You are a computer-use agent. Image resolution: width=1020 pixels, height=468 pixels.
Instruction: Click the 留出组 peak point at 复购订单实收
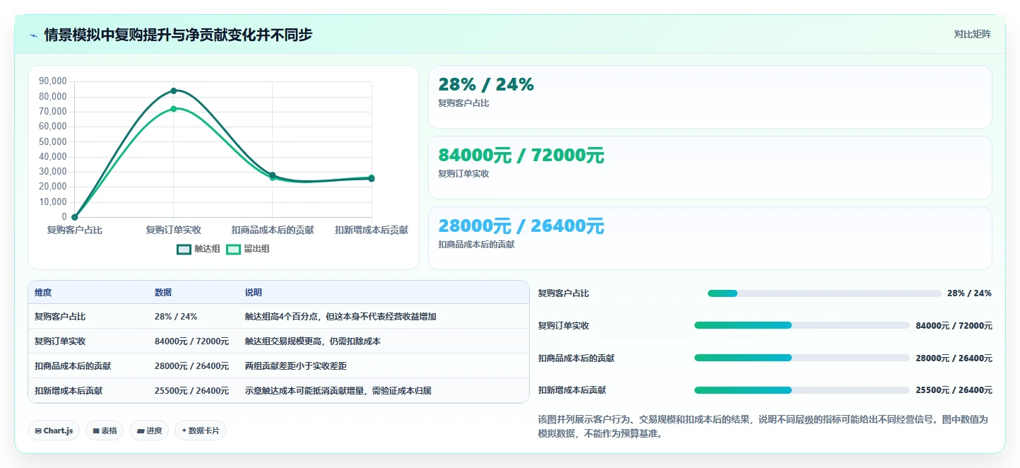pyautogui.click(x=174, y=109)
